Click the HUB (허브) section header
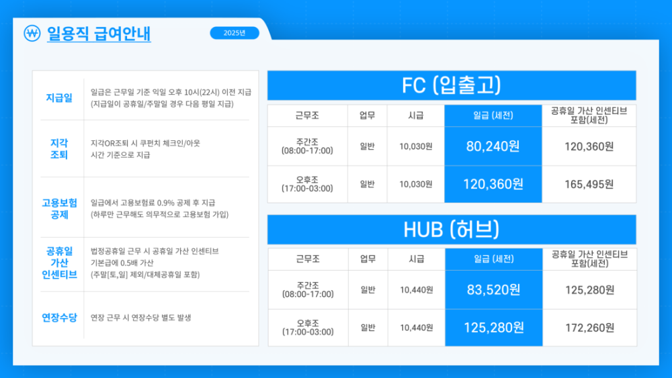This screenshot has width=672, height=378. (452, 230)
